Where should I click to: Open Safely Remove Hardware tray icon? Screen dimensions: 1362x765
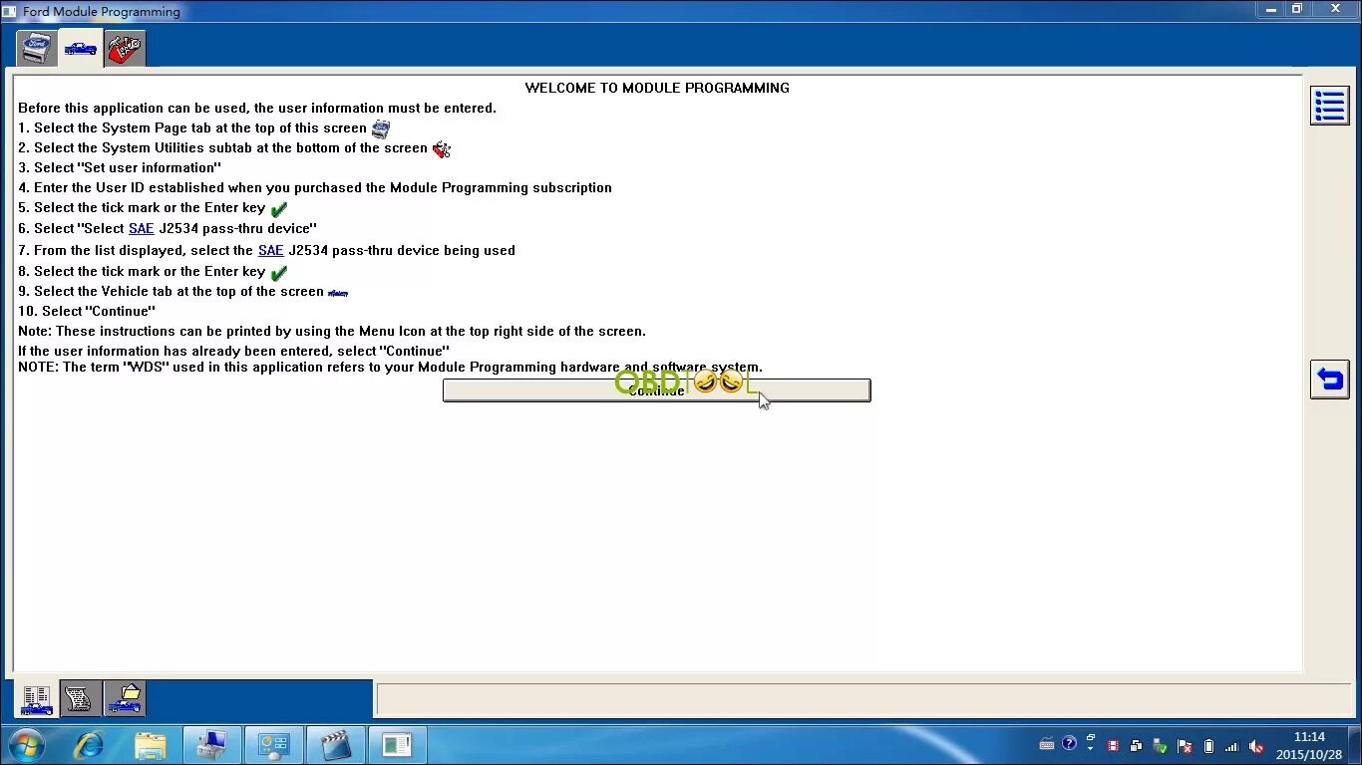coord(1161,746)
